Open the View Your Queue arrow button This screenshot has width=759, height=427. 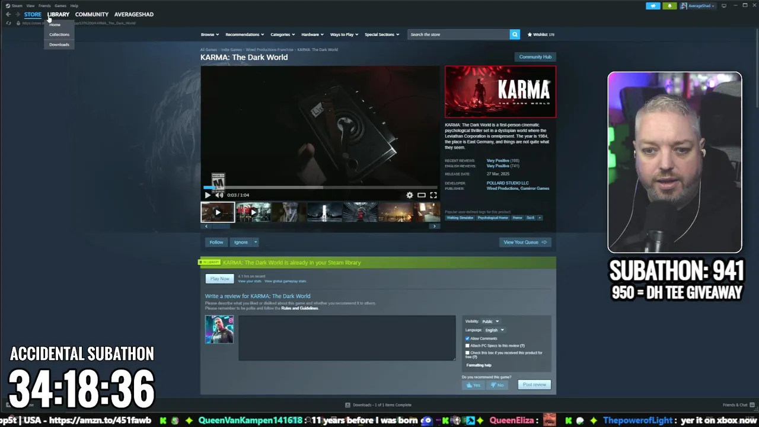click(525, 242)
